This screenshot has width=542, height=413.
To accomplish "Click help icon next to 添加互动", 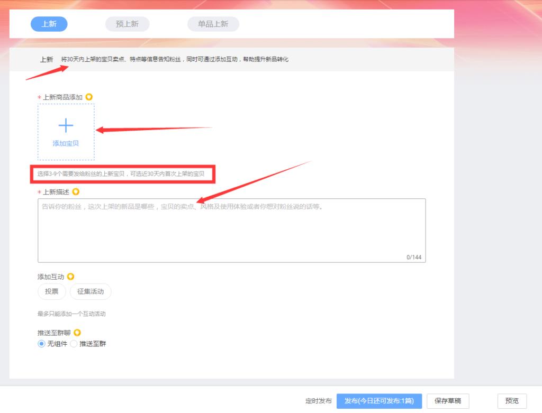I will 70,277.
